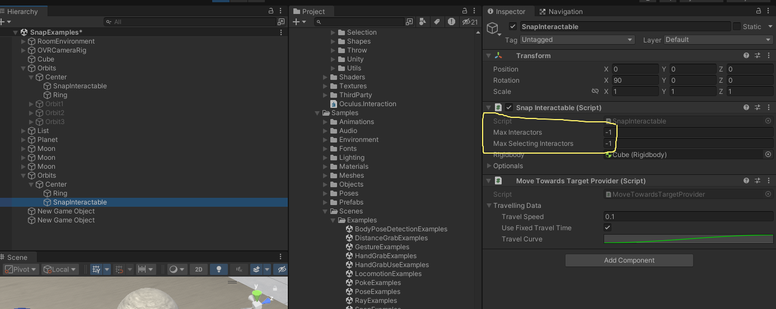
Task: Open the Tag dropdown (Untagged)
Action: click(577, 40)
